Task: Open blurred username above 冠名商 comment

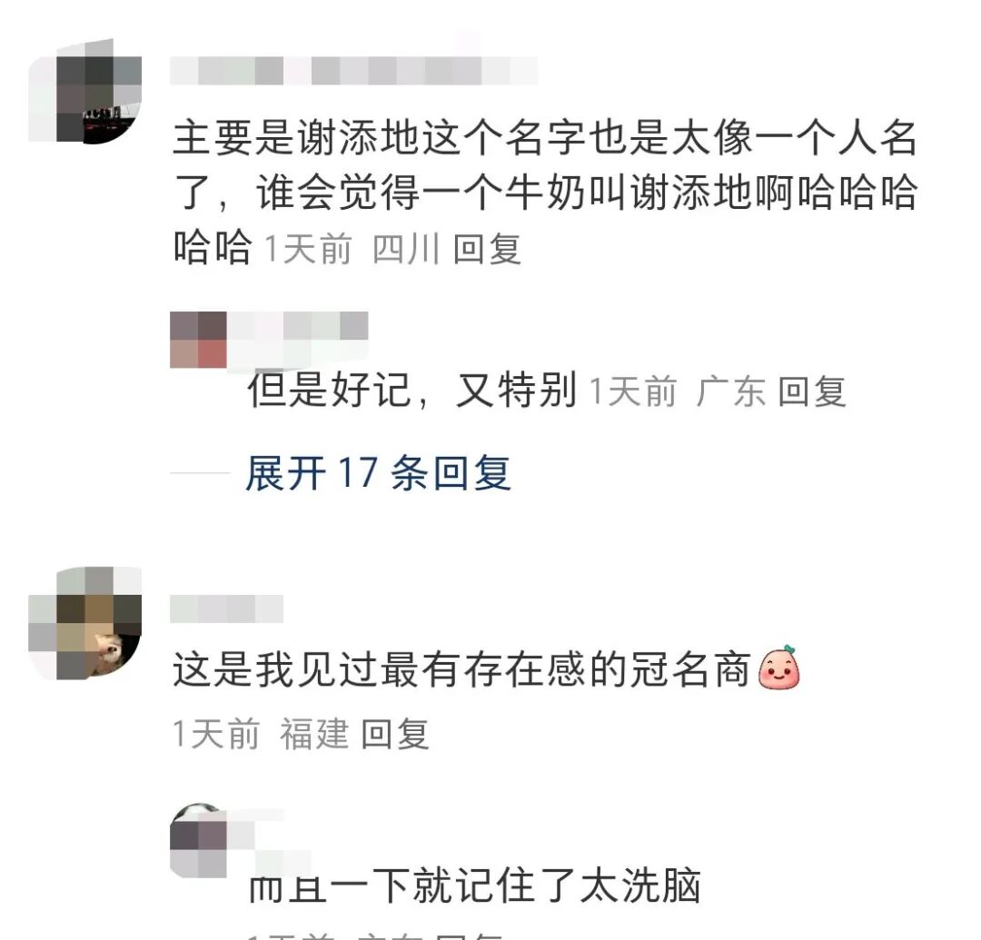Action: tap(226, 609)
